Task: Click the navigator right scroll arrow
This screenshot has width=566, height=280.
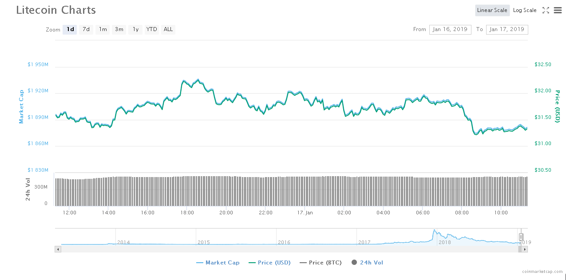Action: [525, 249]
